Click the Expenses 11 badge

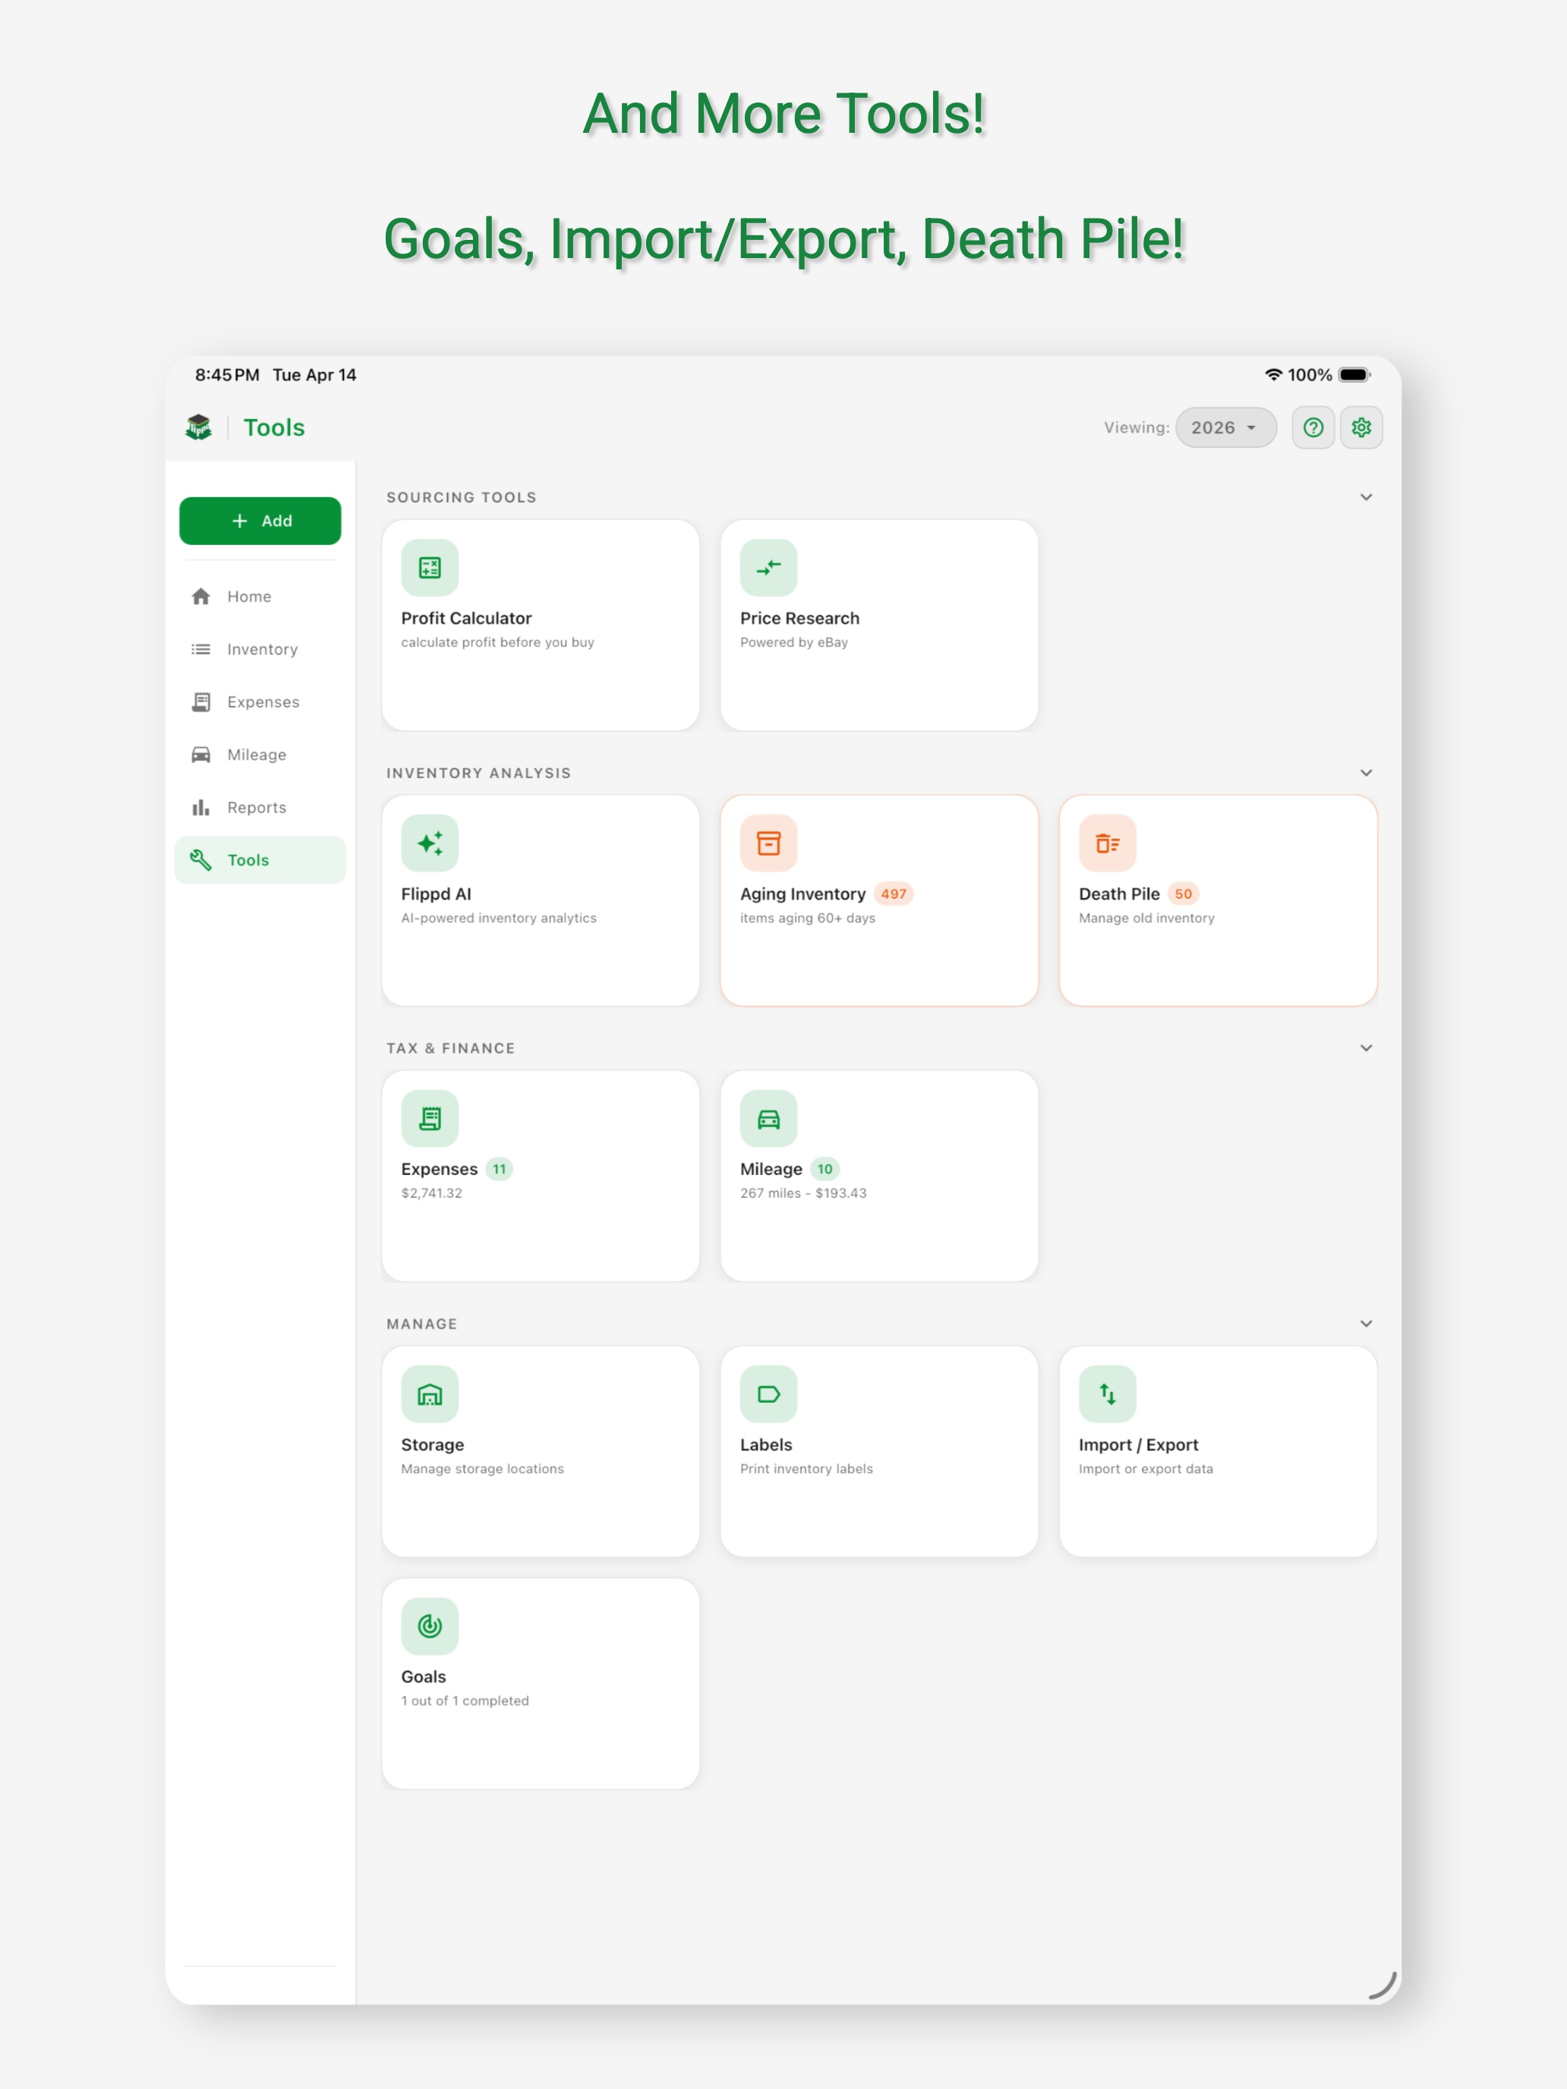tap(499, 1170)
